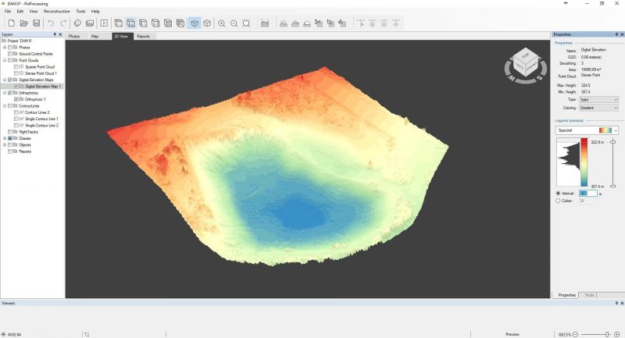Click the Undo arrow icon
The height and width of the screenshot is (338, 625).
click(x=51, y=23)
